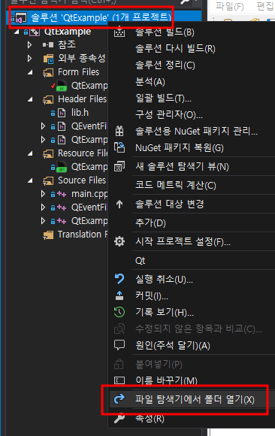The width and height of the screenshot is (275, 436).
Task: Click the Translation Files folder icon
Action: (48, 235)
